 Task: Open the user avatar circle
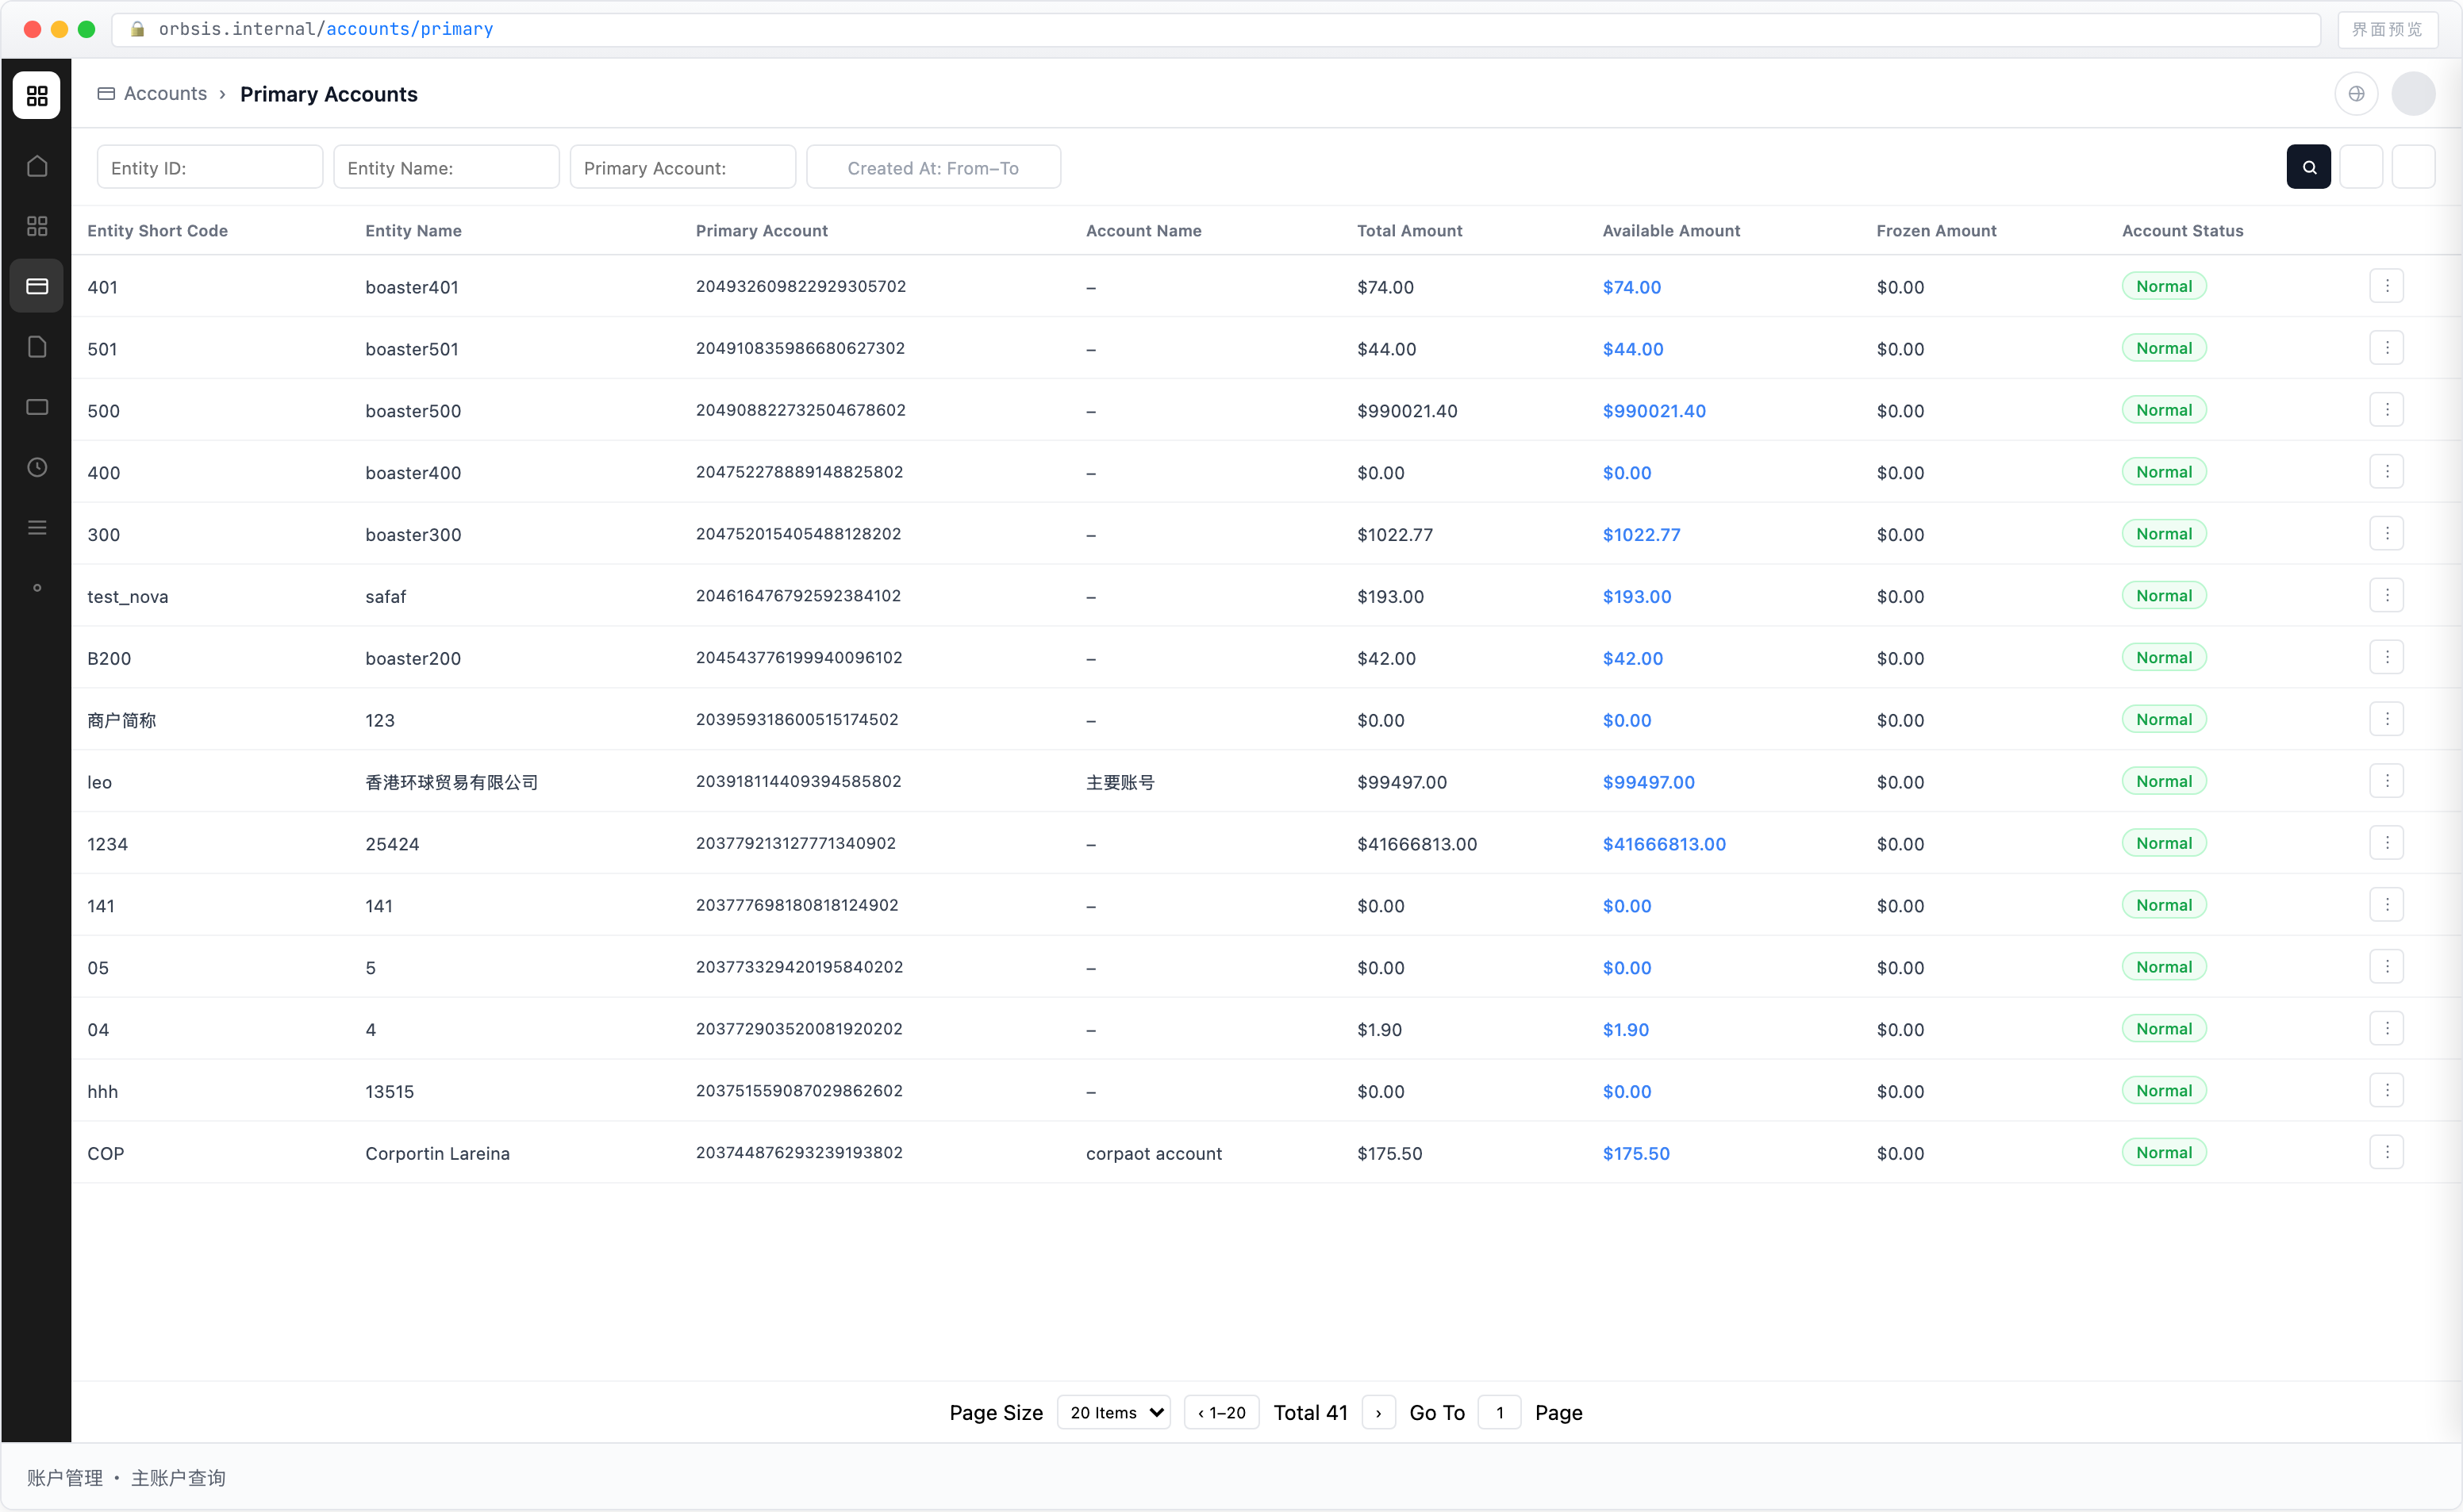coord(2414,94)
